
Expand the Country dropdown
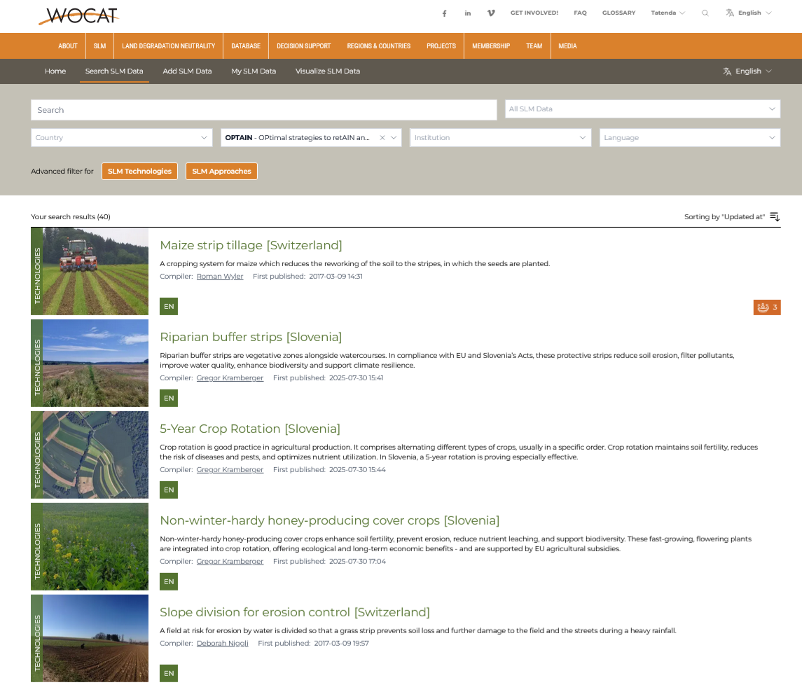(122, 137)
